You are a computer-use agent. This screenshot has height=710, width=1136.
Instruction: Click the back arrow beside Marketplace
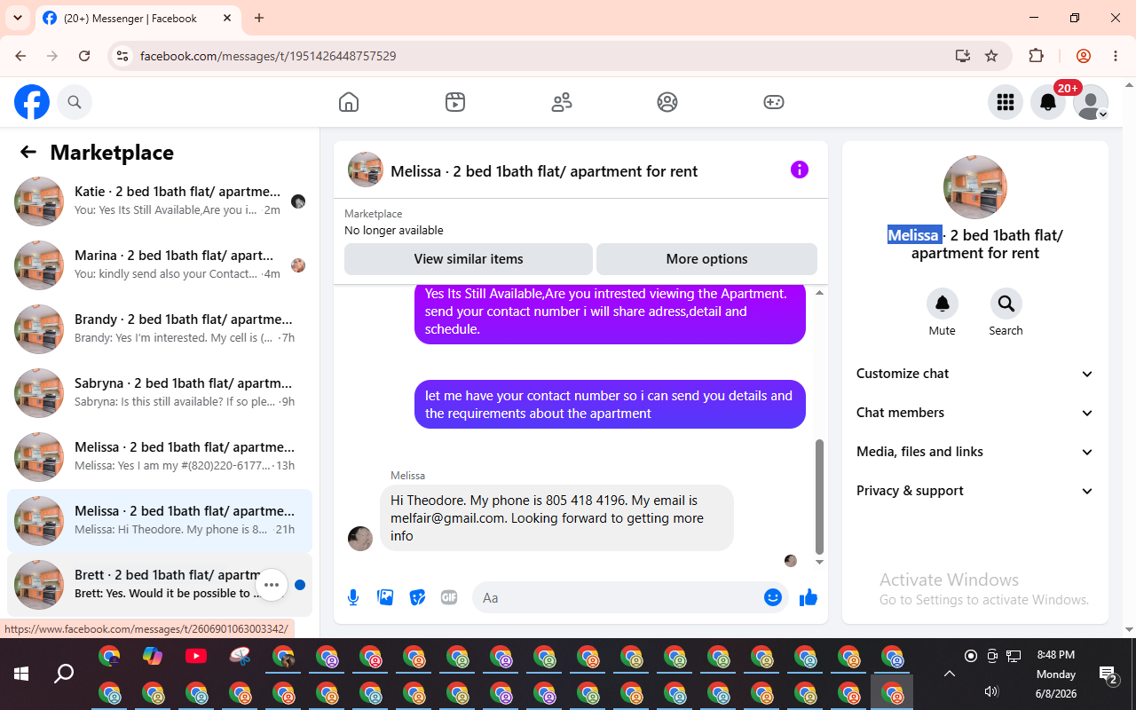click(x=28, y=152)
